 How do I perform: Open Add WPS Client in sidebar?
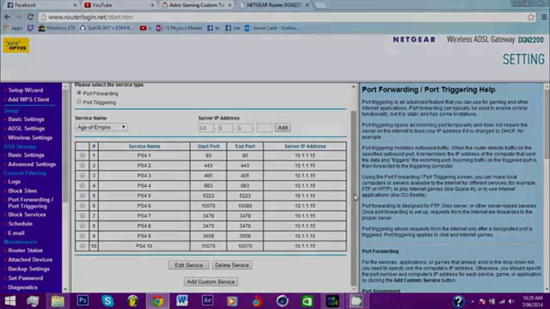click(x=28, y=100)
